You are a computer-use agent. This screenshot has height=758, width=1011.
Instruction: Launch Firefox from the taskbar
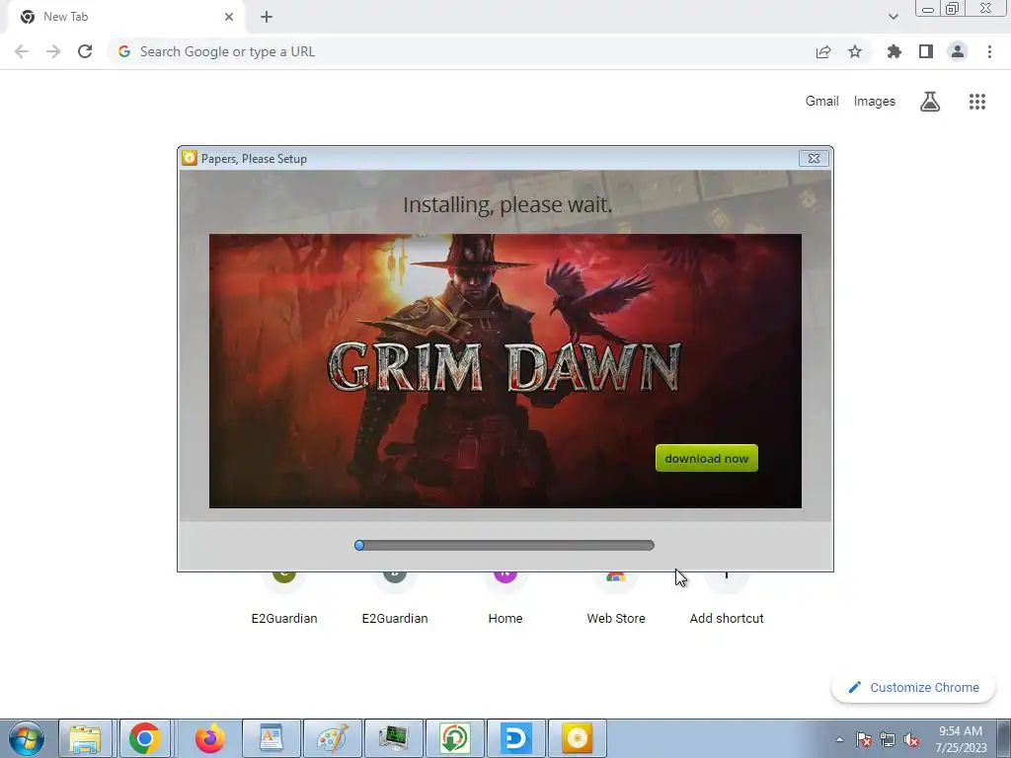[x=210, y=738]
